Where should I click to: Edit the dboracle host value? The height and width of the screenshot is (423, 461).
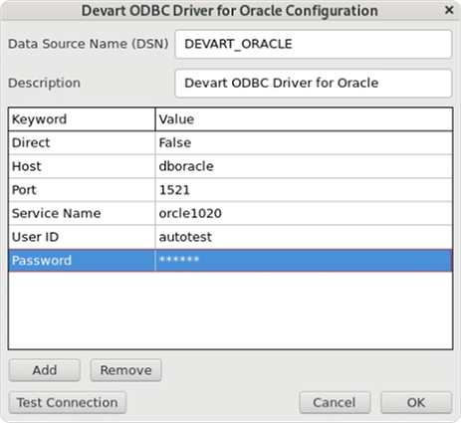coord(304,166)
